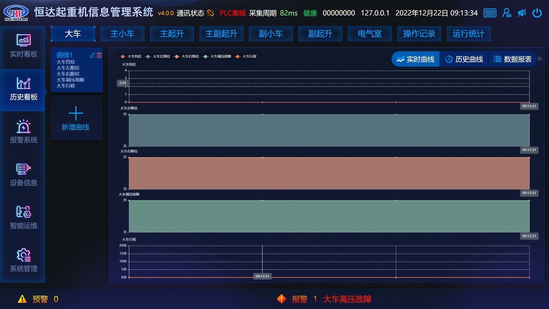Open the 操作记录 tab

pos(419,34)
